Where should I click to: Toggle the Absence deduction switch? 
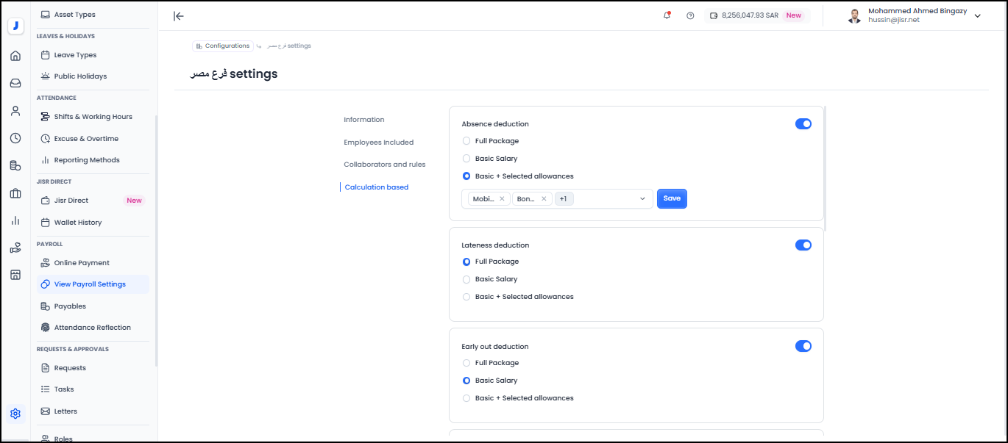(803, 124)
